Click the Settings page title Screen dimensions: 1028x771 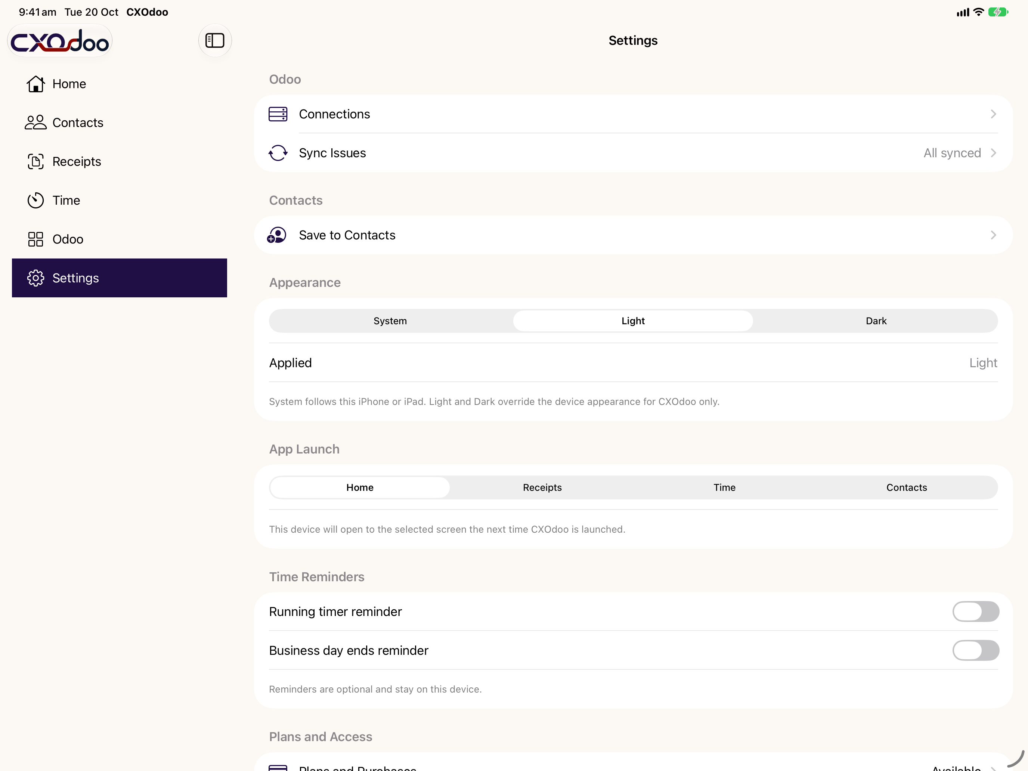(x=633, y=40)
